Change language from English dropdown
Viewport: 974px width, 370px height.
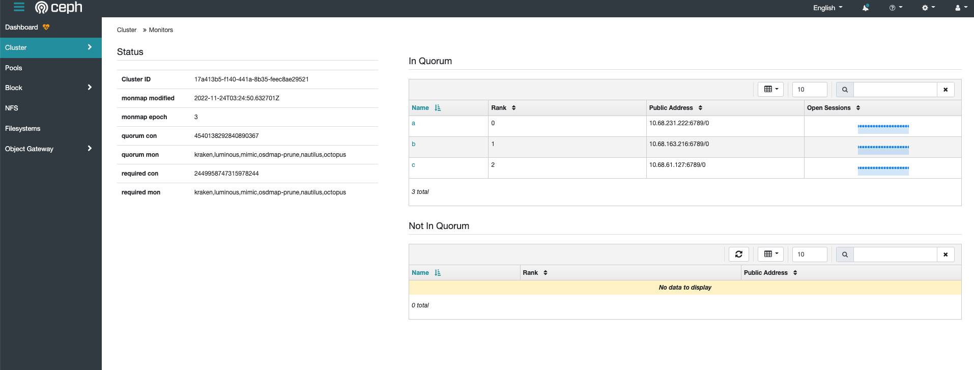coord(827,8)
